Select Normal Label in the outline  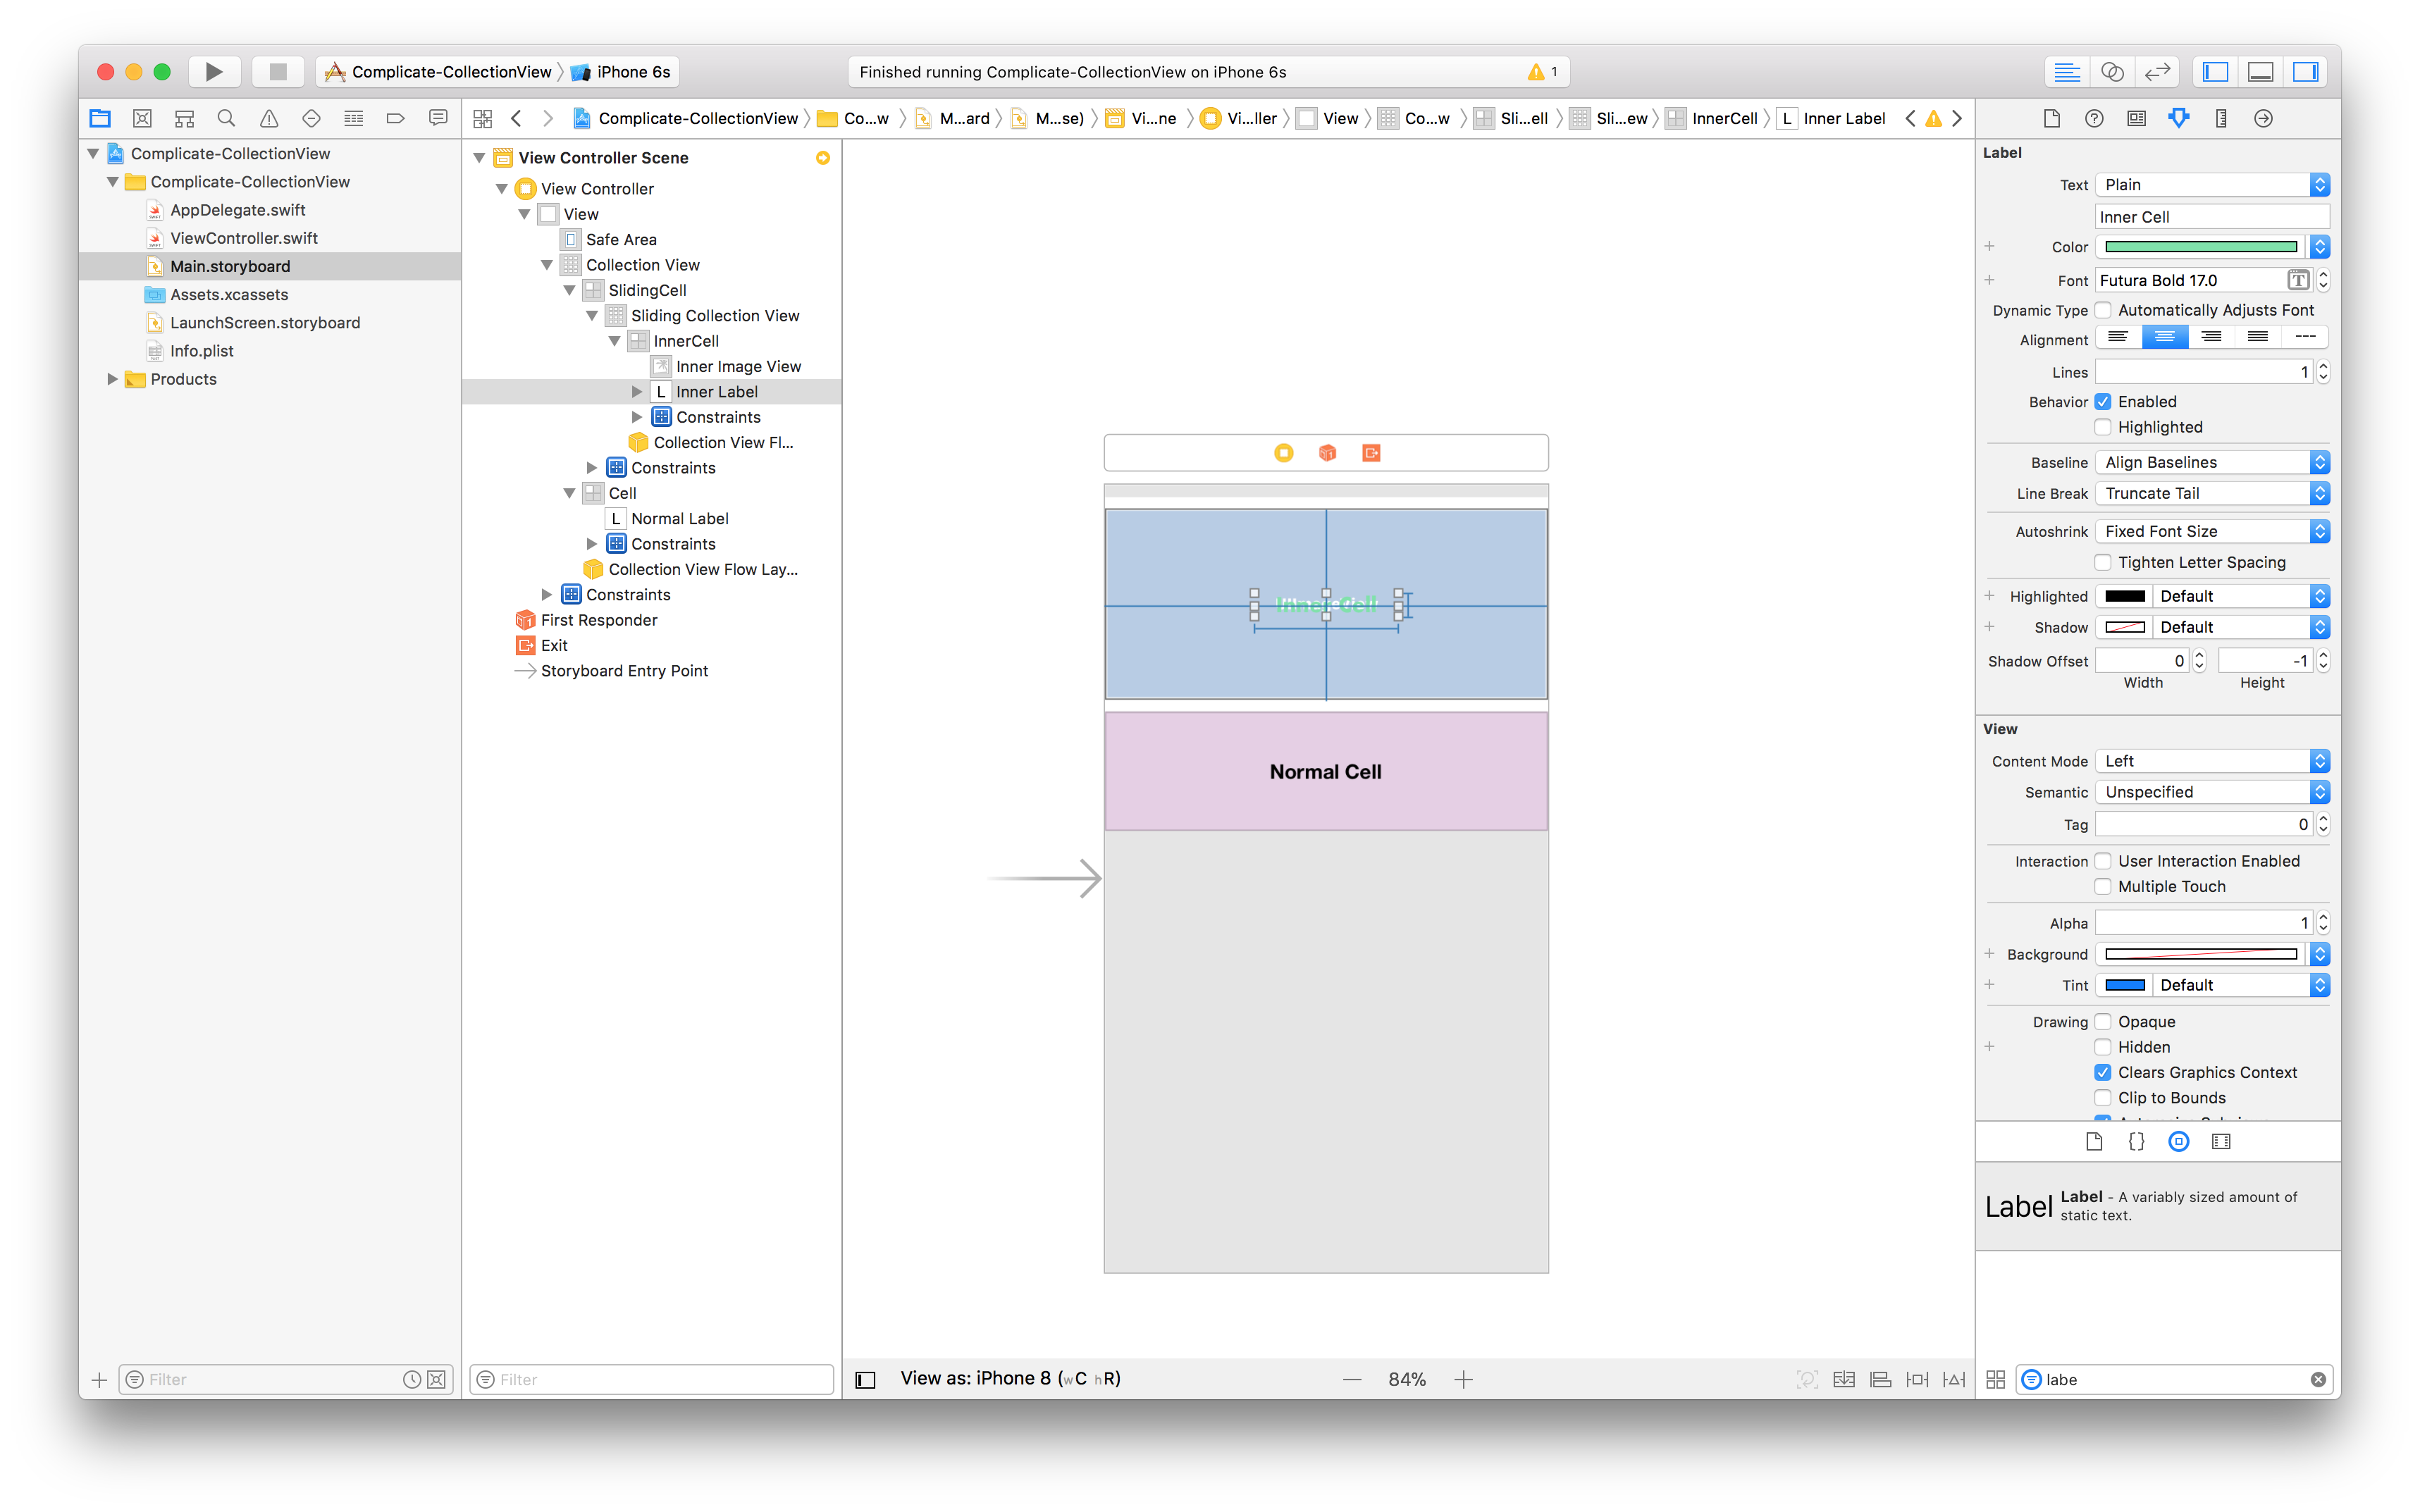tap(679, 518)
